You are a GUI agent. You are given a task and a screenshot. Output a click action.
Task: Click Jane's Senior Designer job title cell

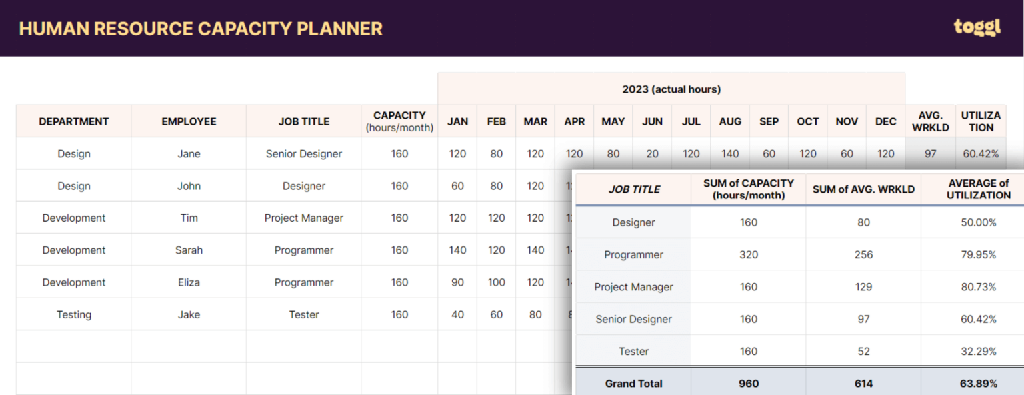coord(303,153)
